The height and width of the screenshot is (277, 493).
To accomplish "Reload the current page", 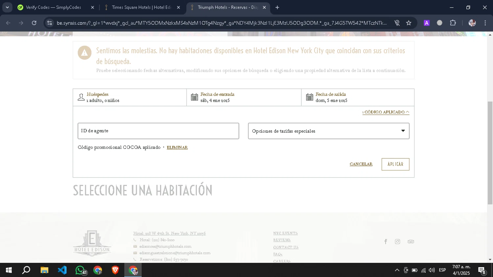I will click(x=34, y=23).
